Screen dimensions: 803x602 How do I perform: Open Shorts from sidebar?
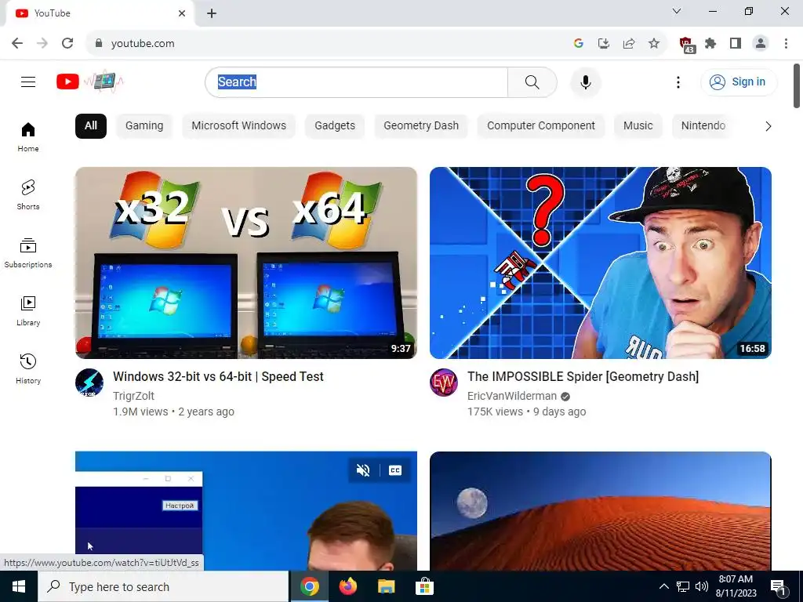[28, 195]
